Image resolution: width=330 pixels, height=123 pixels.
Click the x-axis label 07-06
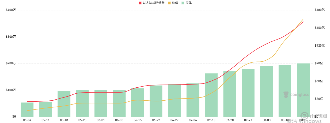[193, 120]
